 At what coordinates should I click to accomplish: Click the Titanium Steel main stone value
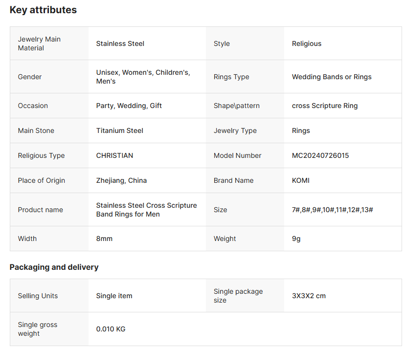coord(119,131)
